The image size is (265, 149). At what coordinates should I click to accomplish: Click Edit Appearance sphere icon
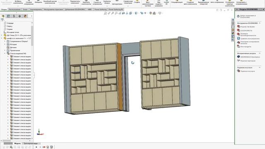click(x=151, y=13)
